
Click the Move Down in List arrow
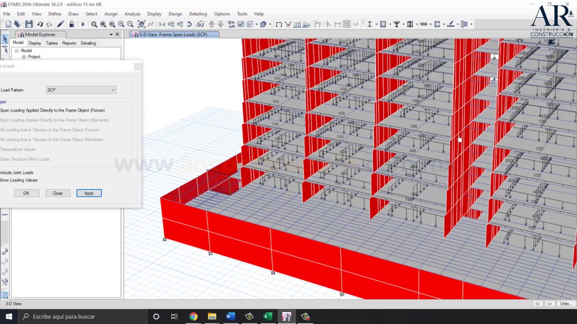tap(220, 24)
